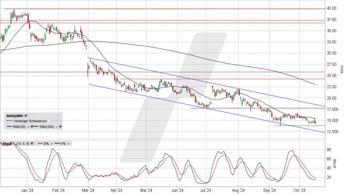Open settings icon beside AIXA@IBIS label
347x195 pixels.
pos(26,116)
